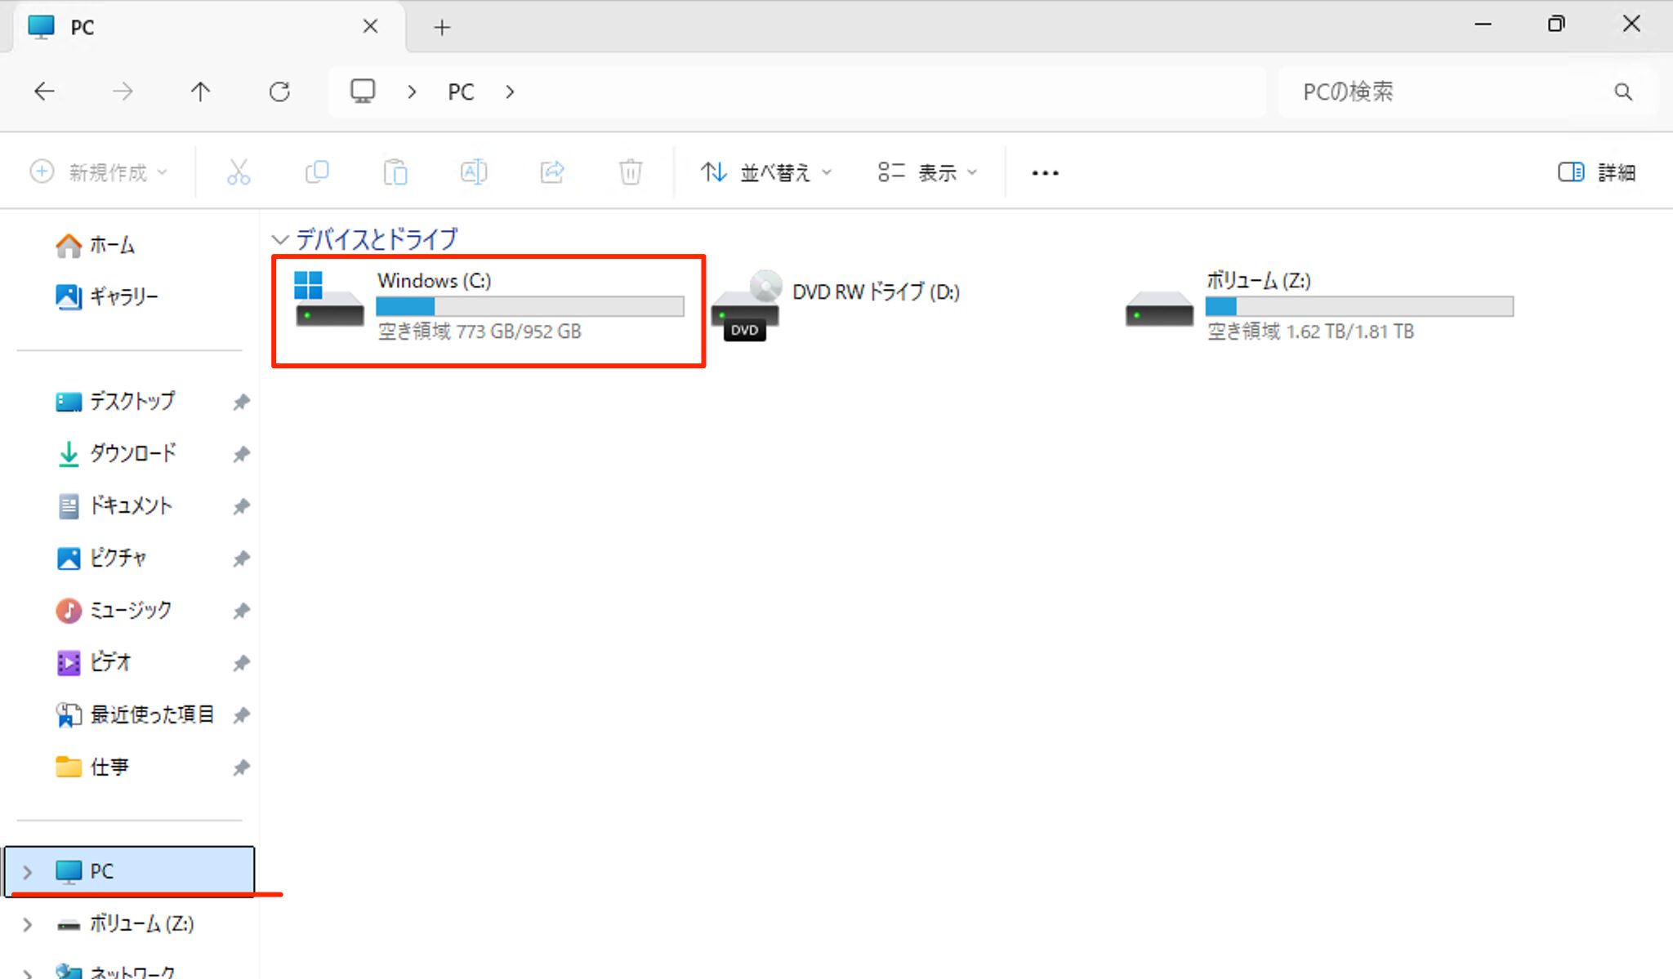Select the Rename icon in the toolbar

tap(473, 171)
